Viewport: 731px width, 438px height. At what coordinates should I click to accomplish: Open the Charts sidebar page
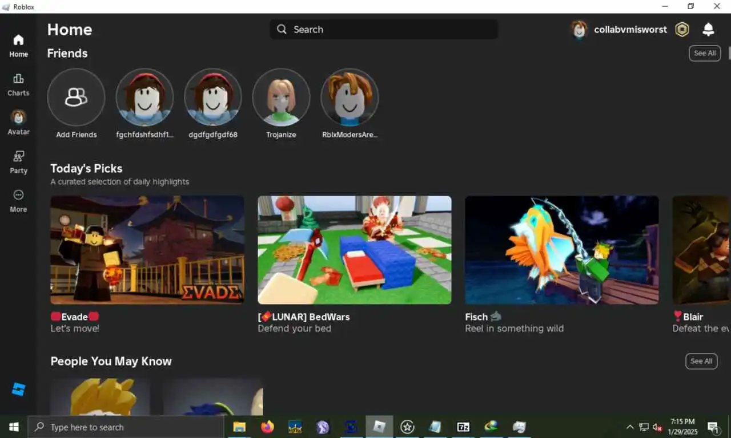click(18, 85)
